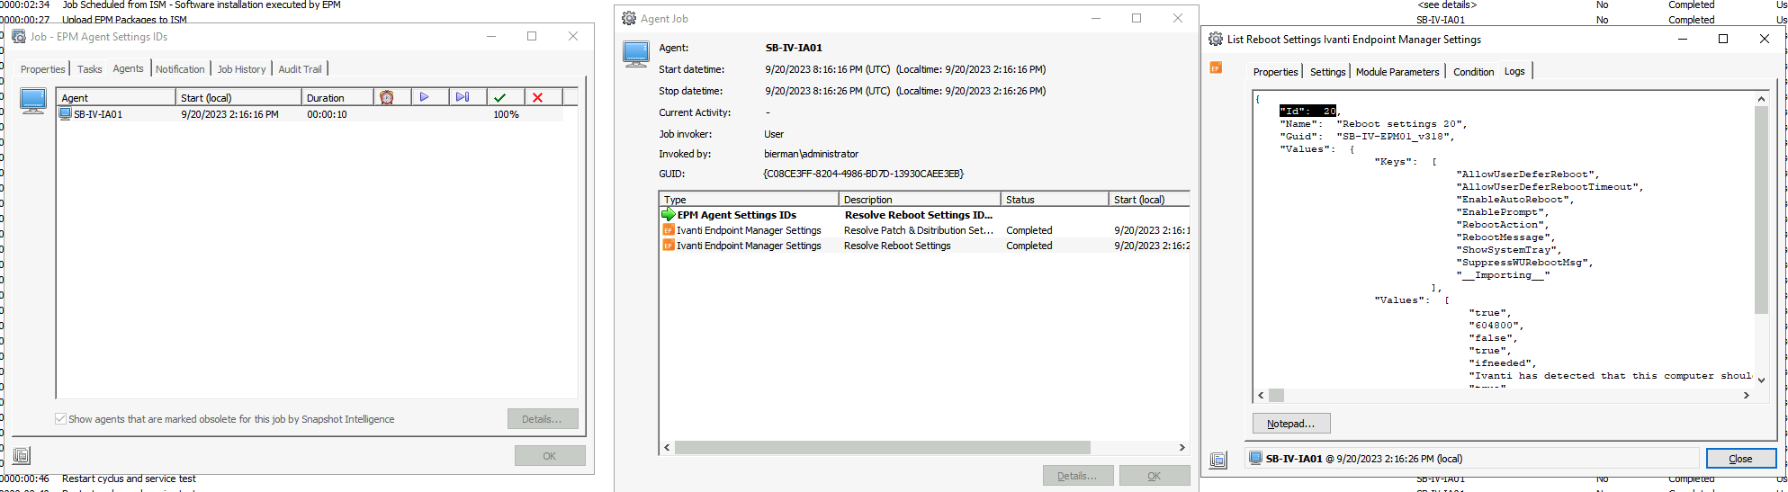Switch to the Job History tab
1788x492 pixels.
(x=242, y=69)
